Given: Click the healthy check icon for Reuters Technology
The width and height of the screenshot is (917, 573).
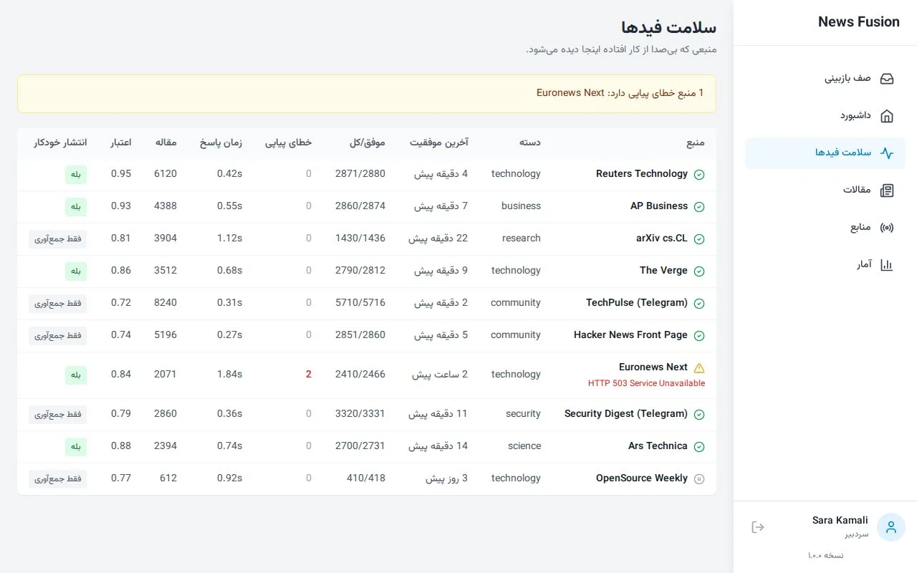Looking at the screenshot, I should point(699,174).
